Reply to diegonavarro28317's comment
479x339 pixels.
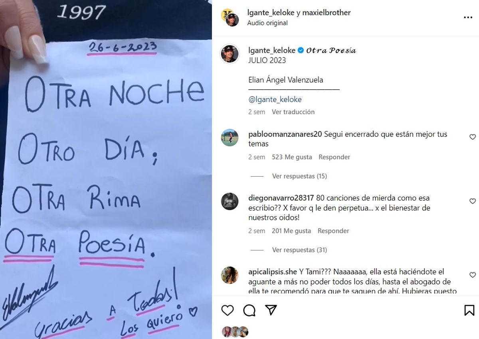(x=333, y=231)
